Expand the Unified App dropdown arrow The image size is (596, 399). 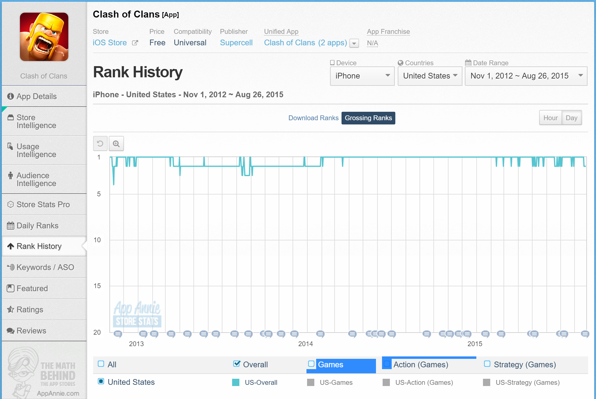click(354, 43)
